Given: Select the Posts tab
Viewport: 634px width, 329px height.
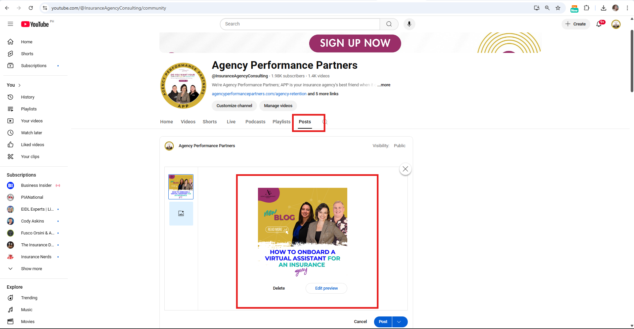Looking at the screenshot, I should pyautogui.click(x=305, y=122).
